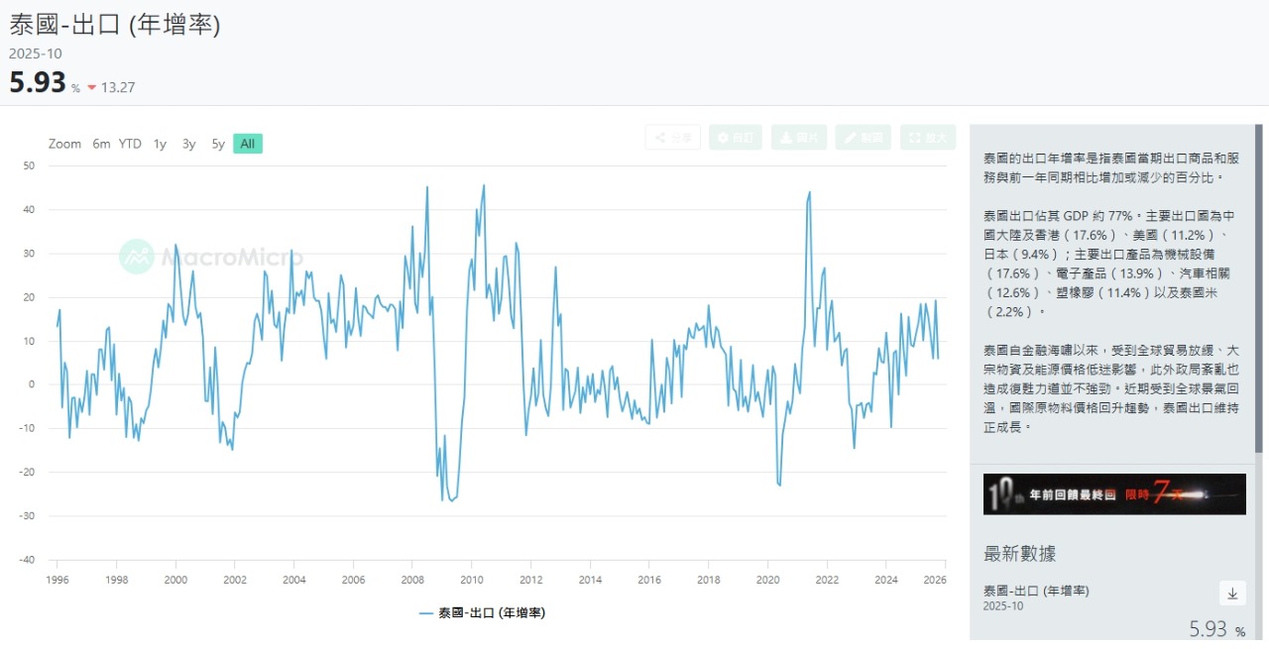The height and width of the screenshot is (649, 1269).
Task: Click the change value 13.27
Action: [118, 87]
